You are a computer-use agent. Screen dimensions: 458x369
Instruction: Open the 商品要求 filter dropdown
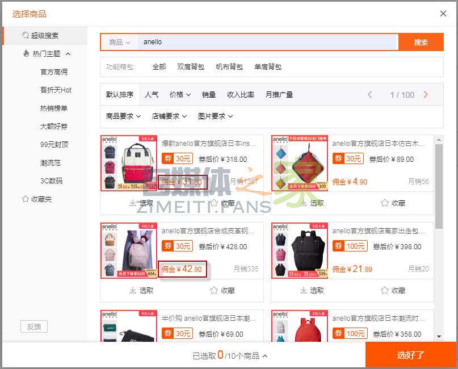[123, 116]
